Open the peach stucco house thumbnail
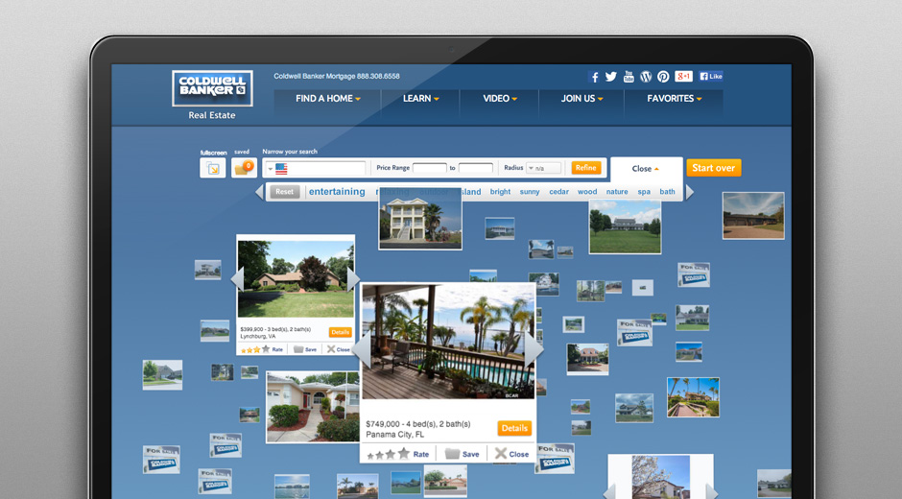The image size is (902, 499). pos(313,407)
